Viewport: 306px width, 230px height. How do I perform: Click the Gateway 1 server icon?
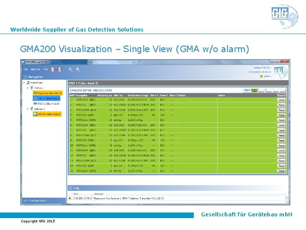[x=32, y=88]
